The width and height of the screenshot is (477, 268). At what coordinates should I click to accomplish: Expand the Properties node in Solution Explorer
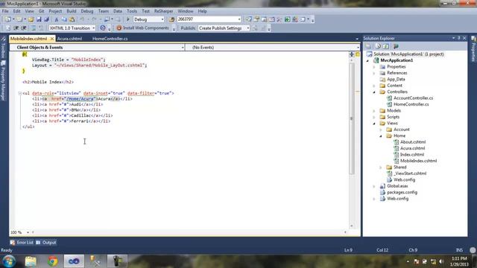click(x=374, y=66)
